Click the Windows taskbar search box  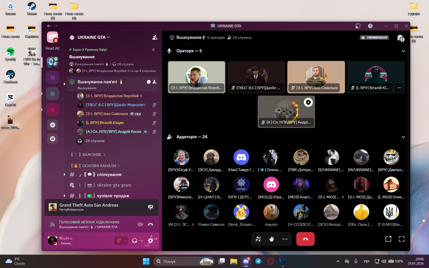[x=184, y=261]
